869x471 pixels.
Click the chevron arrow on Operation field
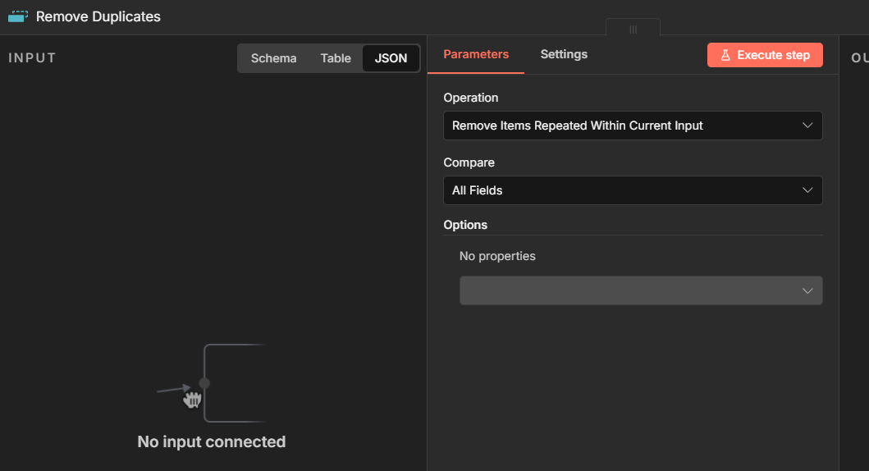(807, 126)
